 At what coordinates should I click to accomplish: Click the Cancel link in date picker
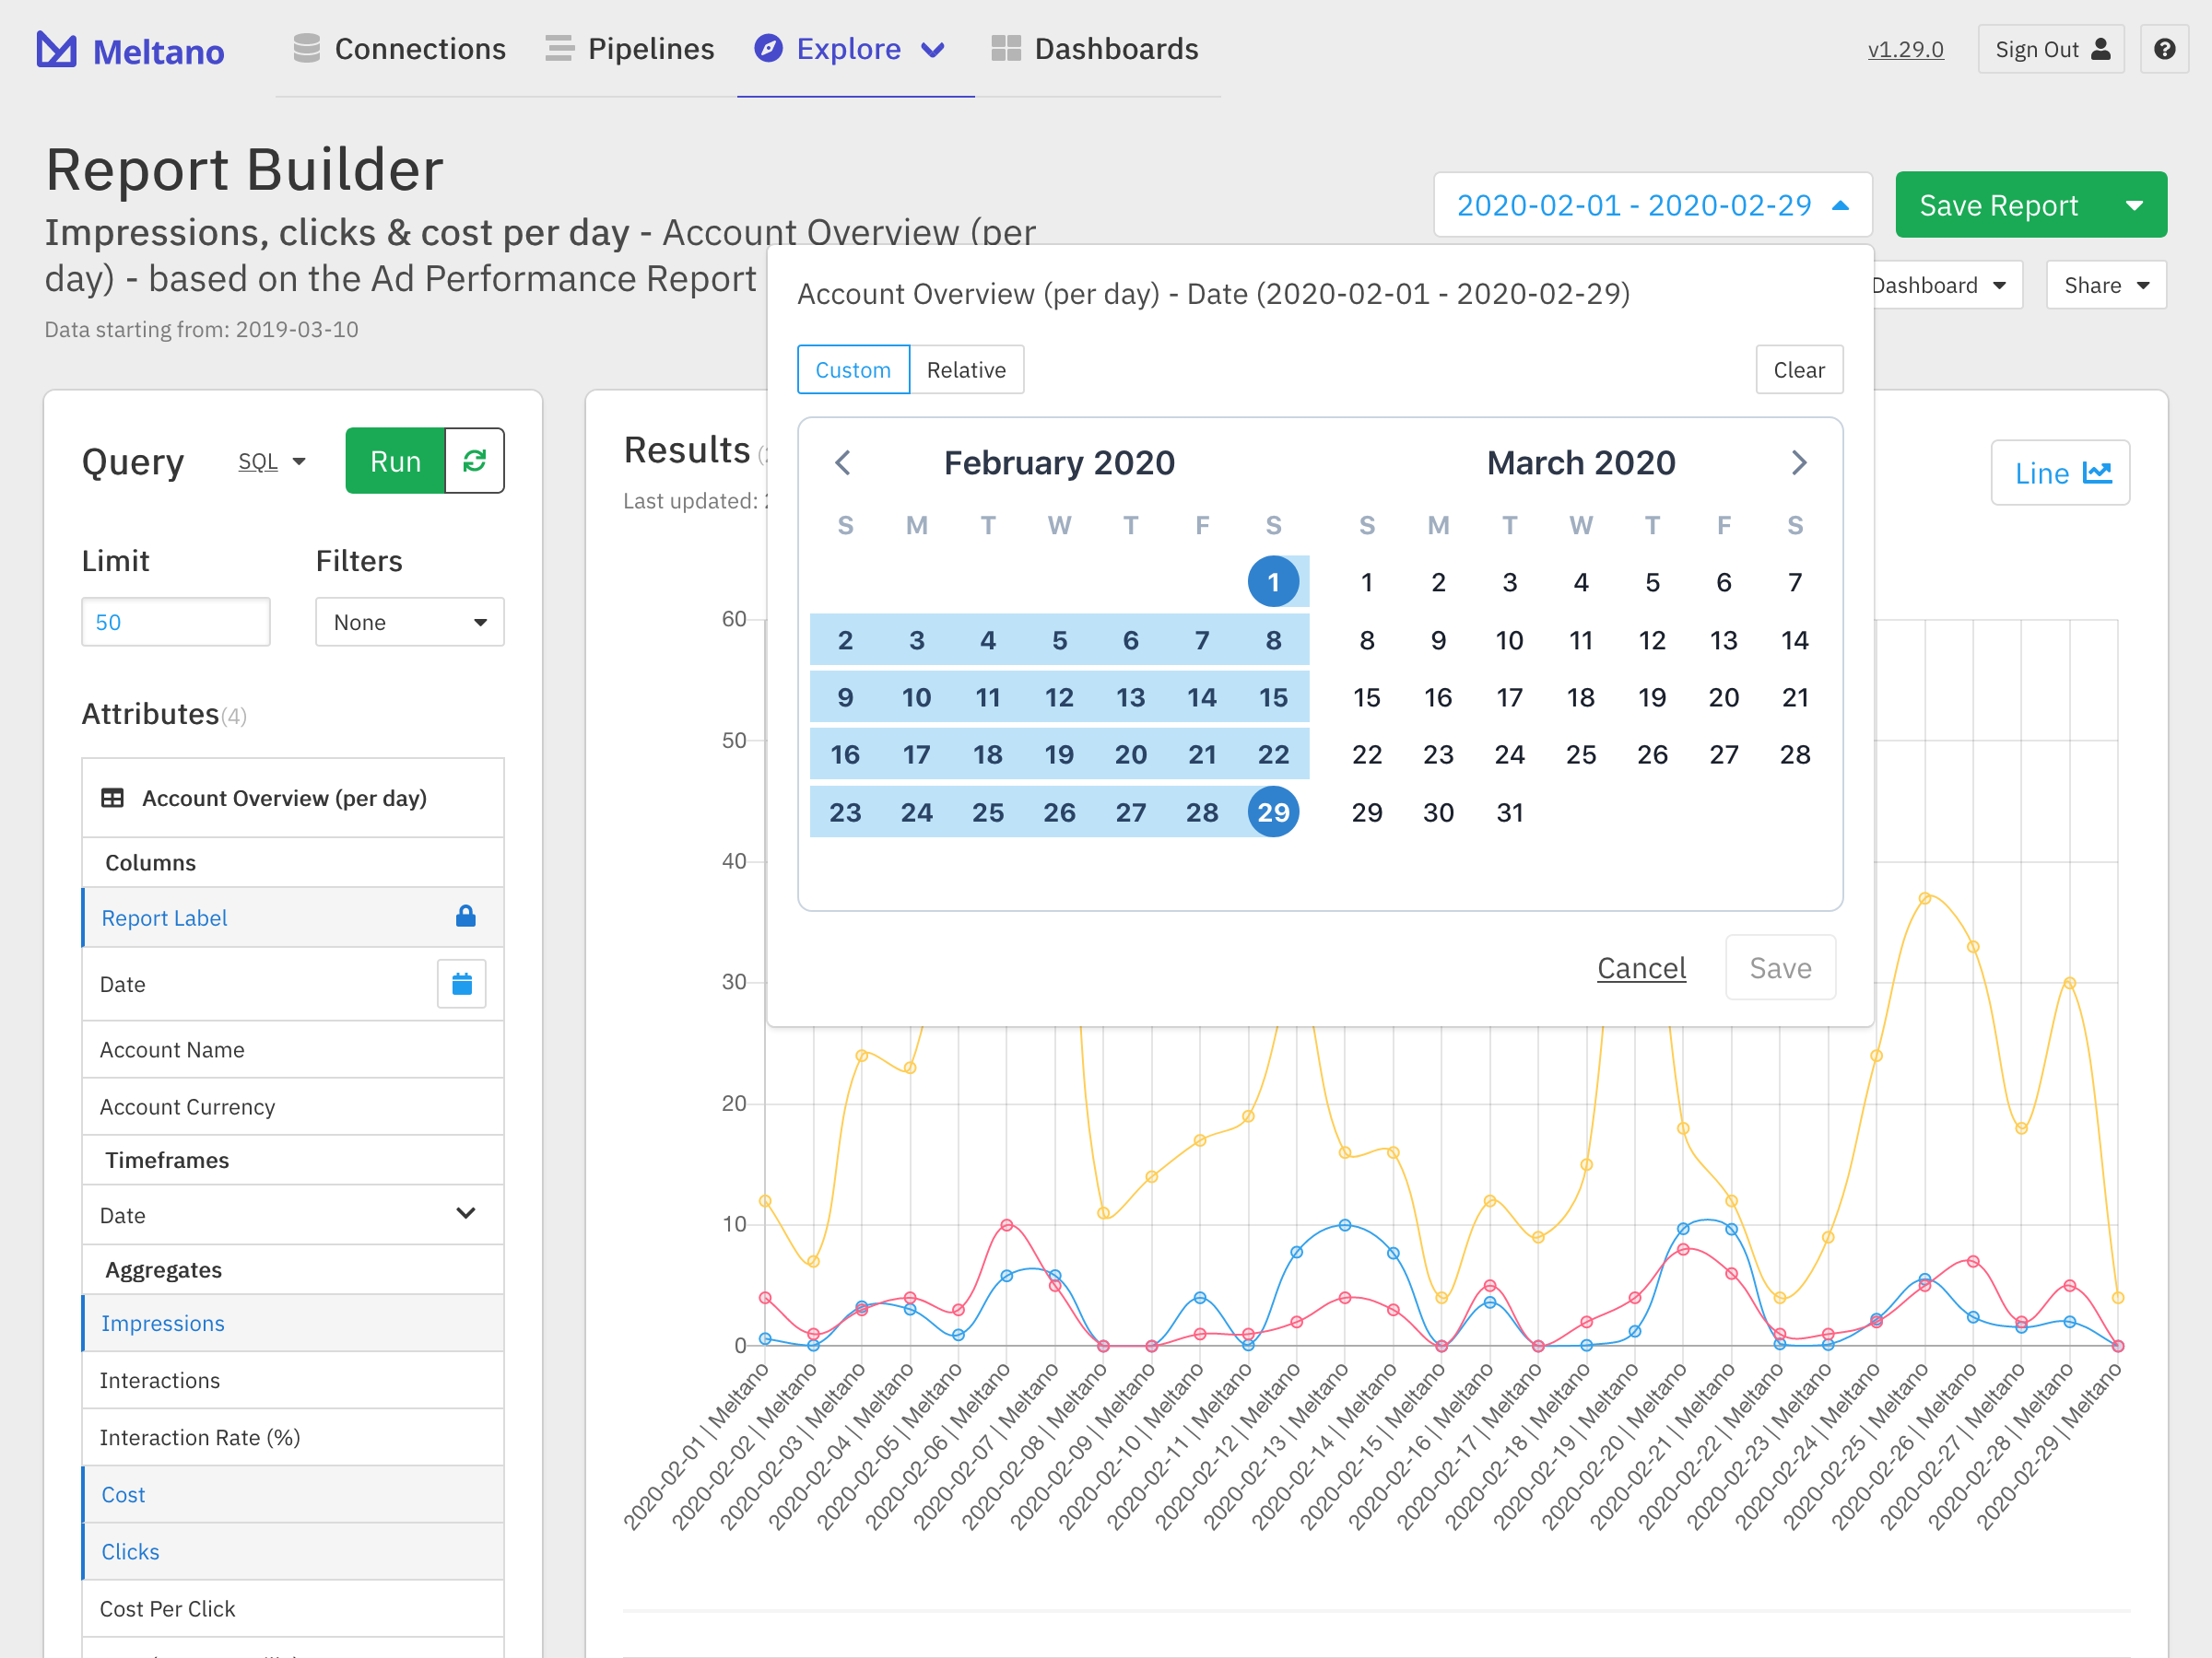tap(1641, 967)
